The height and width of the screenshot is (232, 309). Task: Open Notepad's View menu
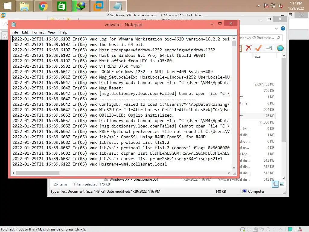[x=52, y=32]
